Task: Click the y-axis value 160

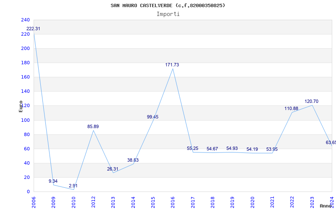Action: pos(25,77)
